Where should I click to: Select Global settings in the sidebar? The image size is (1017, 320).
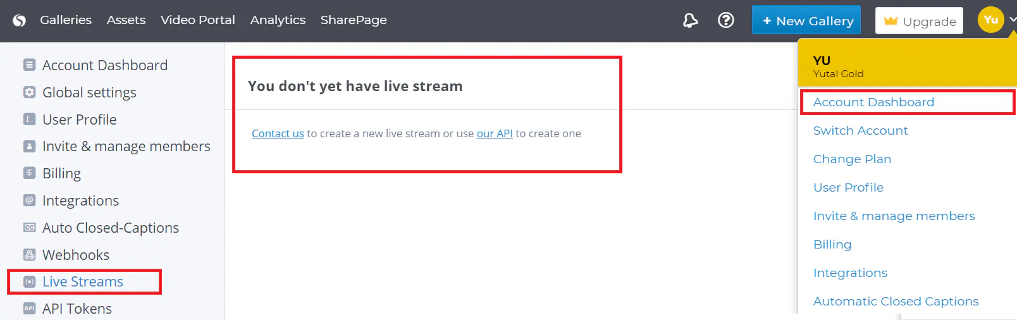tap(89, 92)
